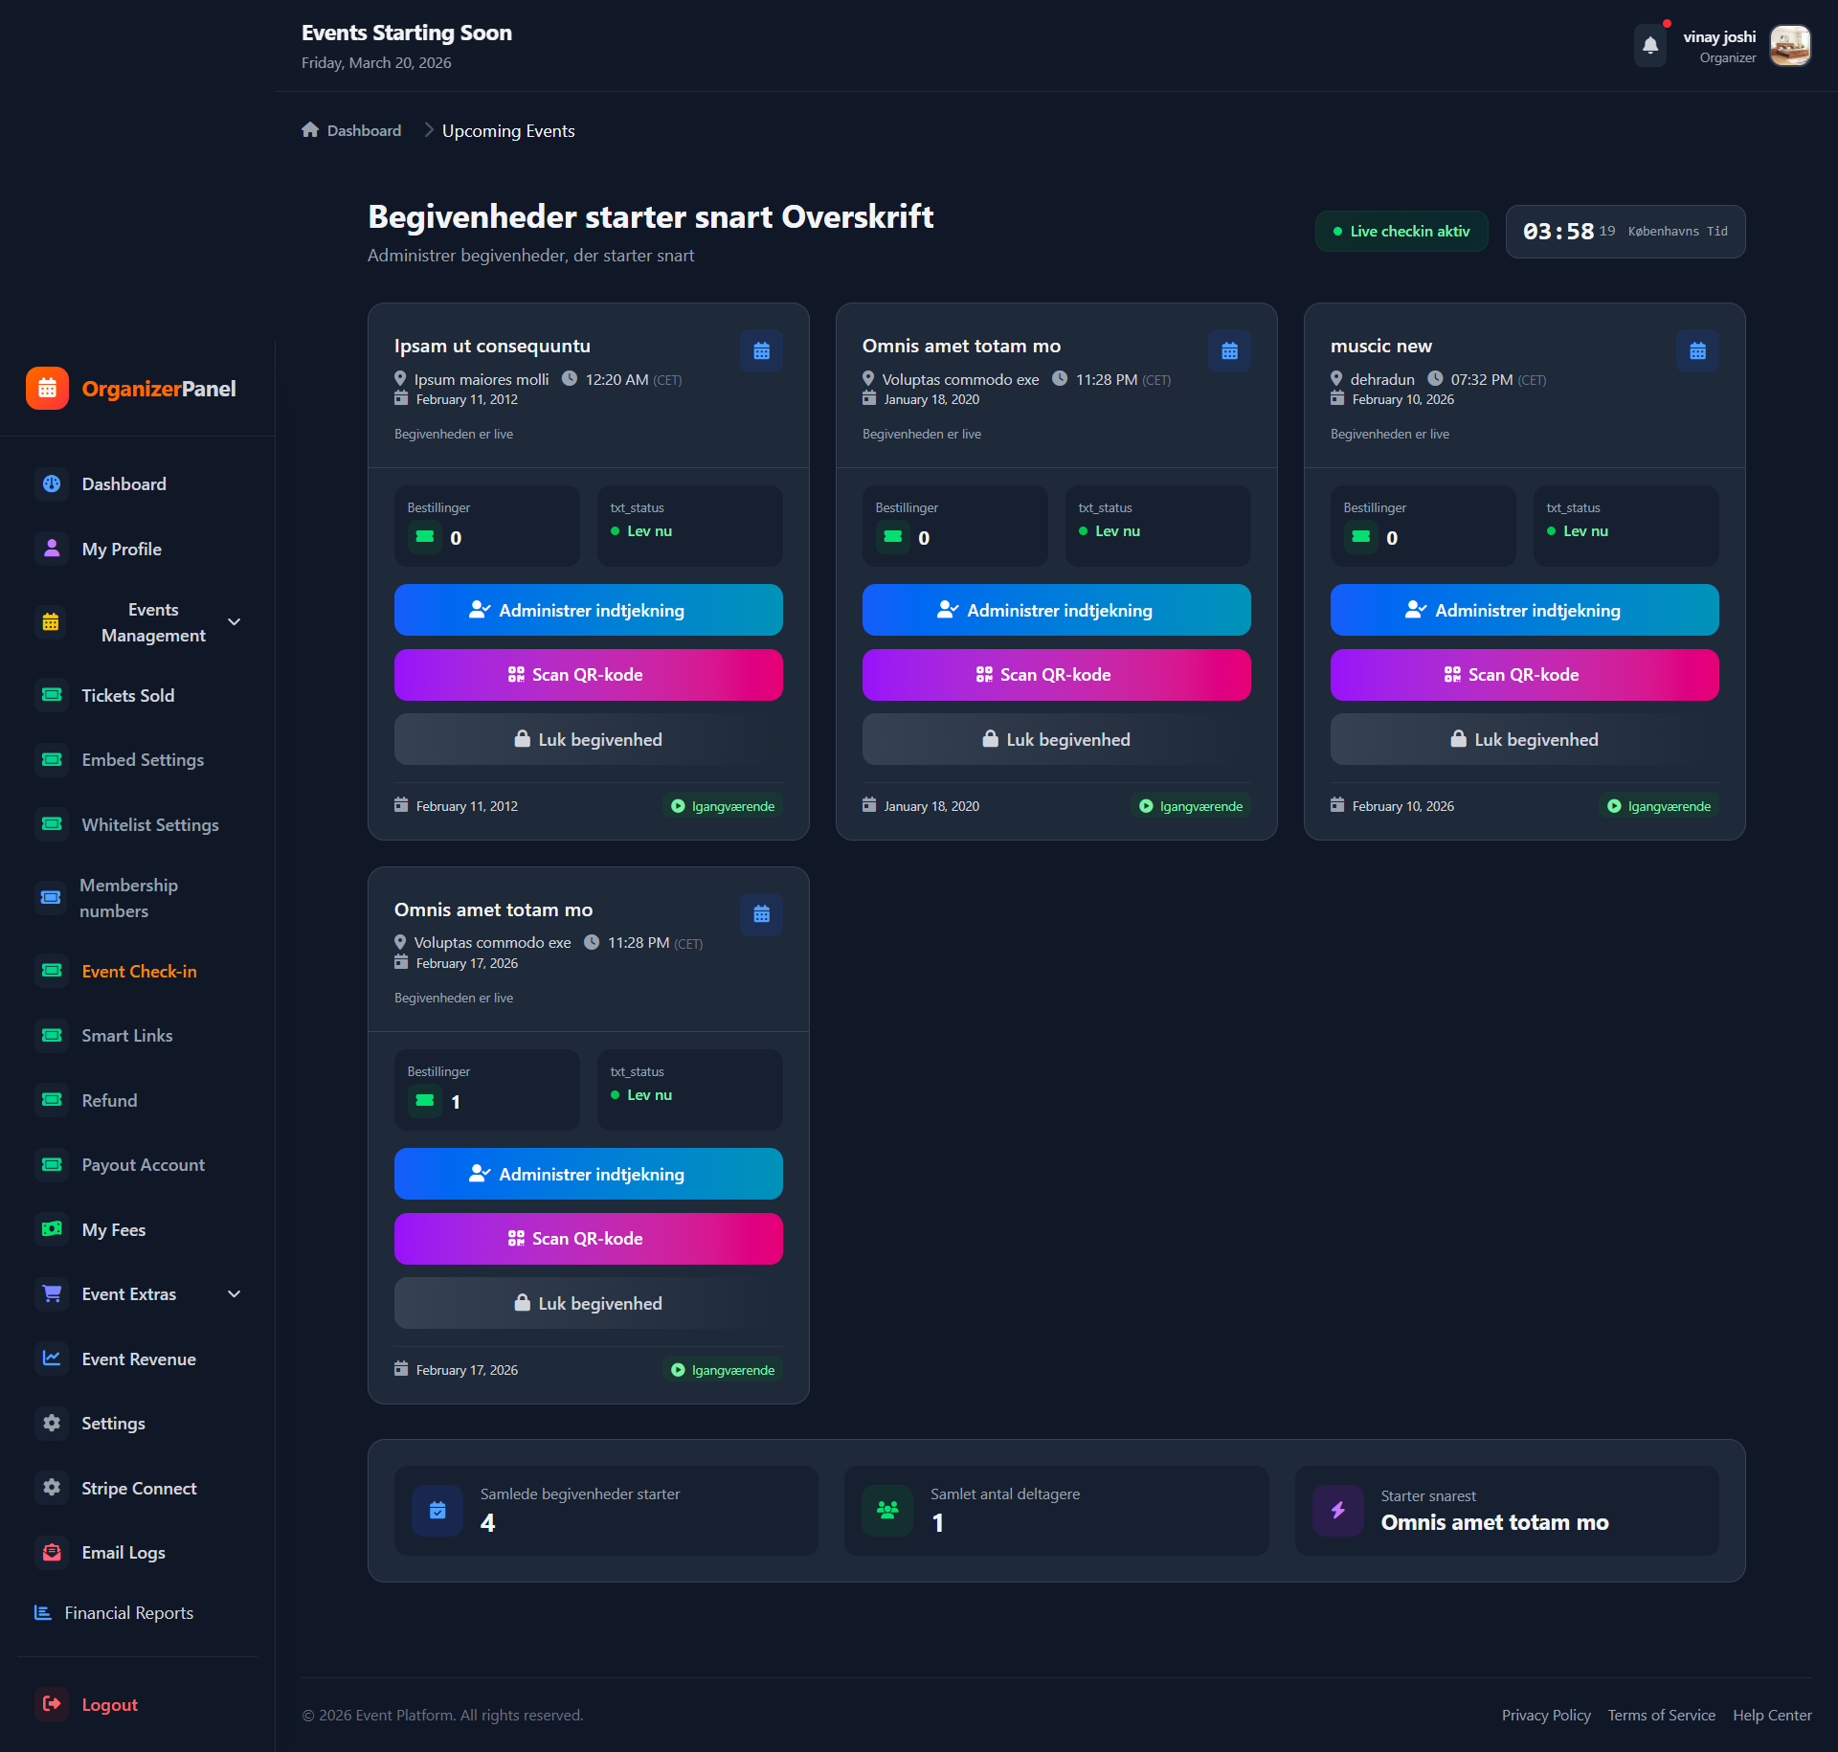Click the Live checkin aktiv badge

(1401, 232)
